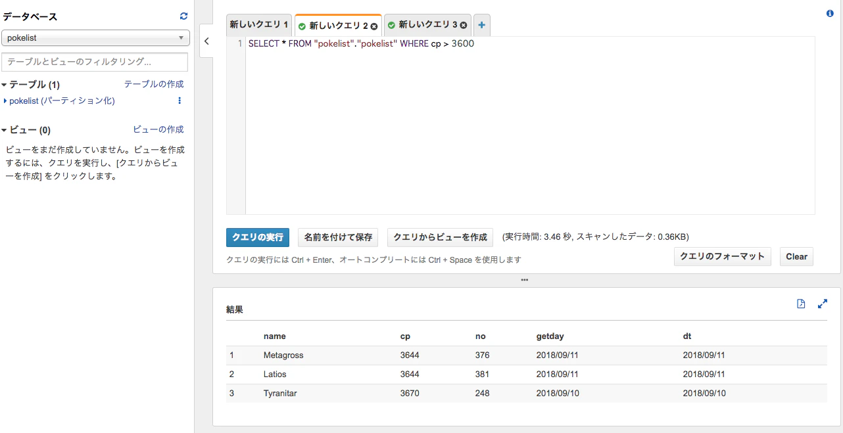This screenshot has width=843, height=433.
Task: Click the name column header
Action: pyautogui.click(x=275, y=336)
